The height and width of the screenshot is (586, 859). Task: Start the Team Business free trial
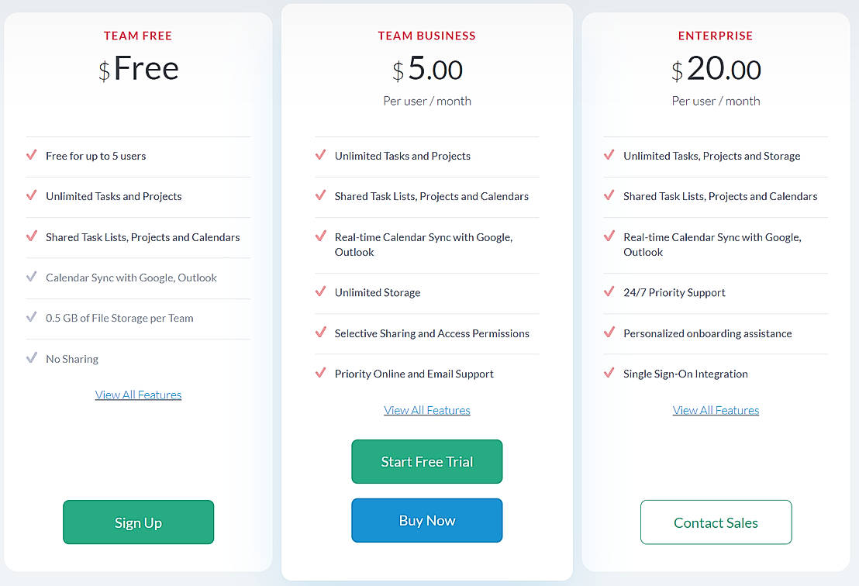426,462
